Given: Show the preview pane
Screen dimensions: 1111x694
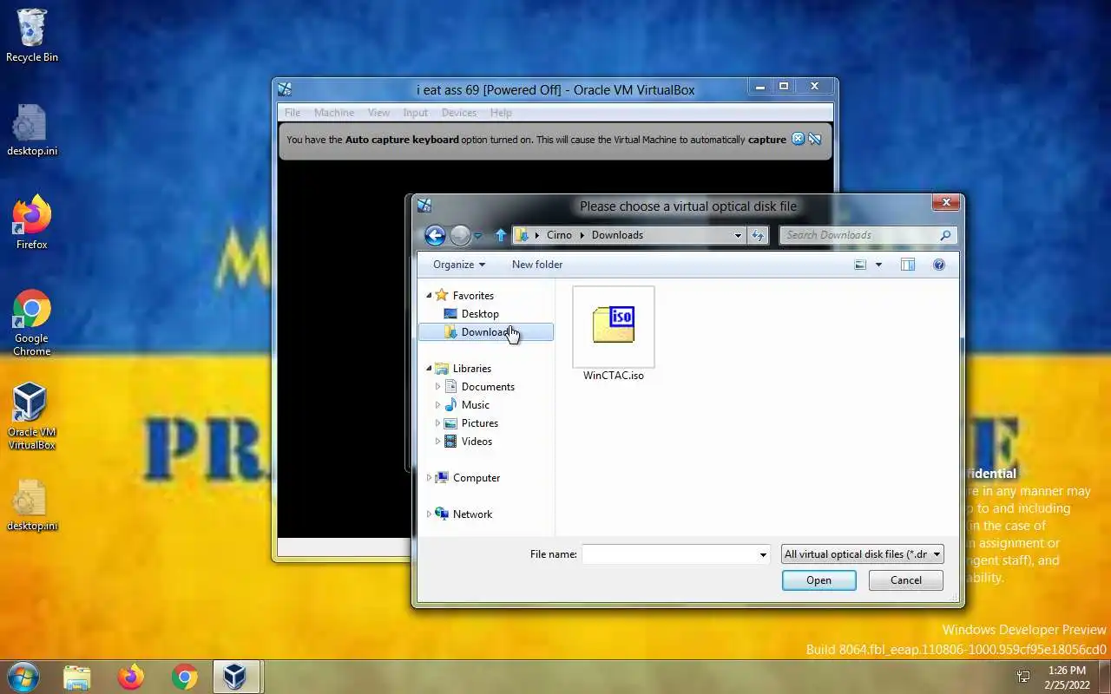Looking at the screenshot, I should (x=908, y=265).
